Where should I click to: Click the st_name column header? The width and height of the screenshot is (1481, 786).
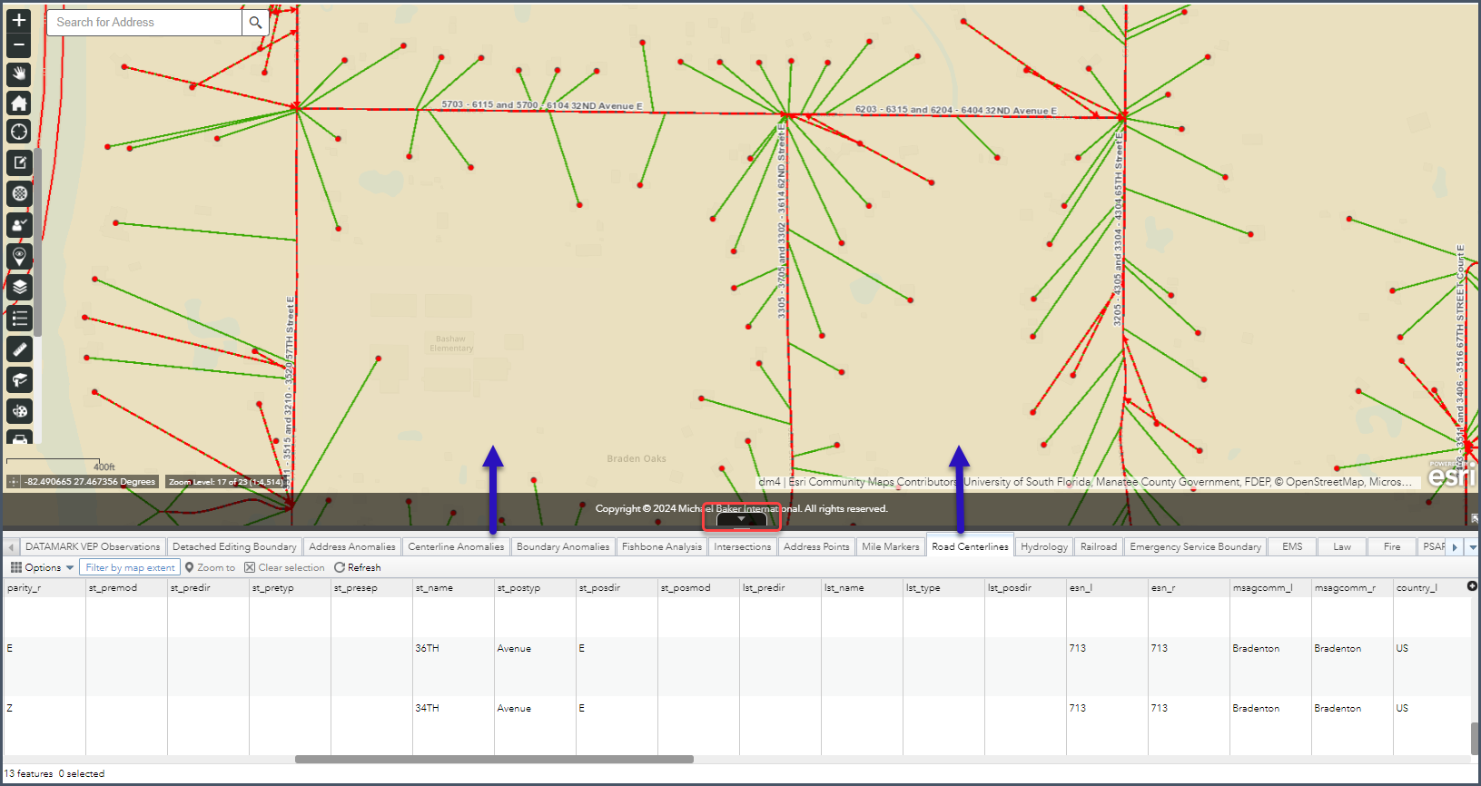pyautogui.click(x=453, y=588)
